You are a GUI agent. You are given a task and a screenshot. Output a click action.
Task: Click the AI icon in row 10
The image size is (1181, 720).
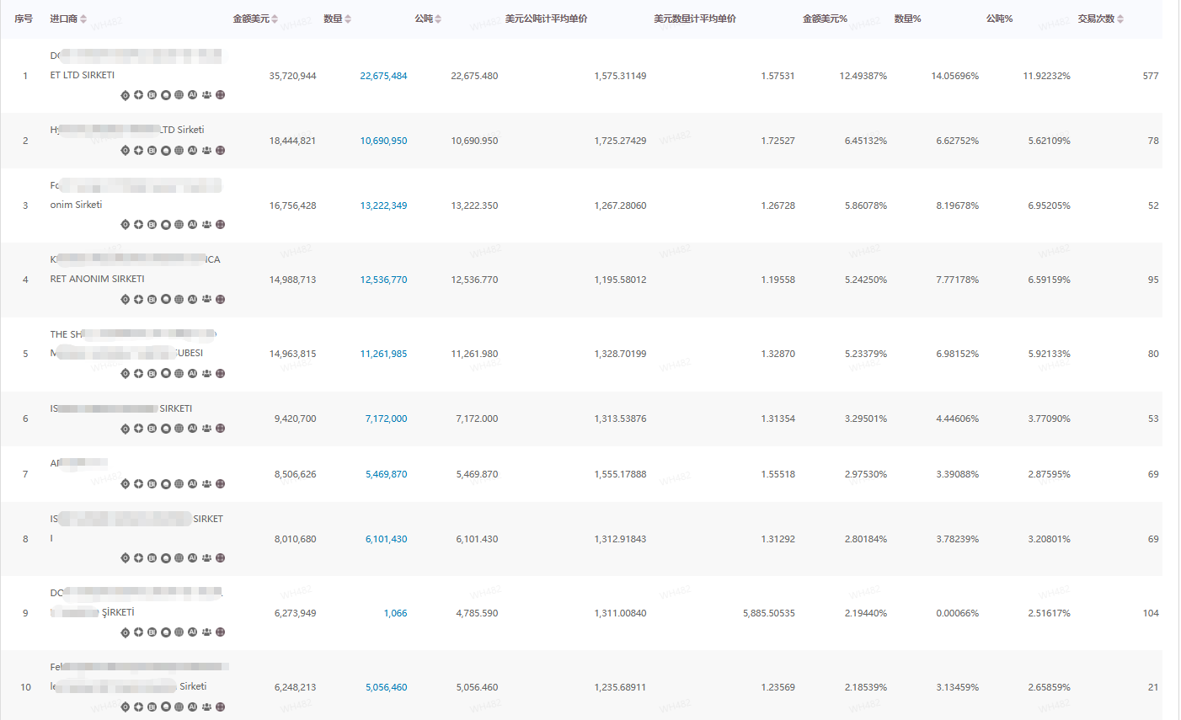[x=193, y=707]
